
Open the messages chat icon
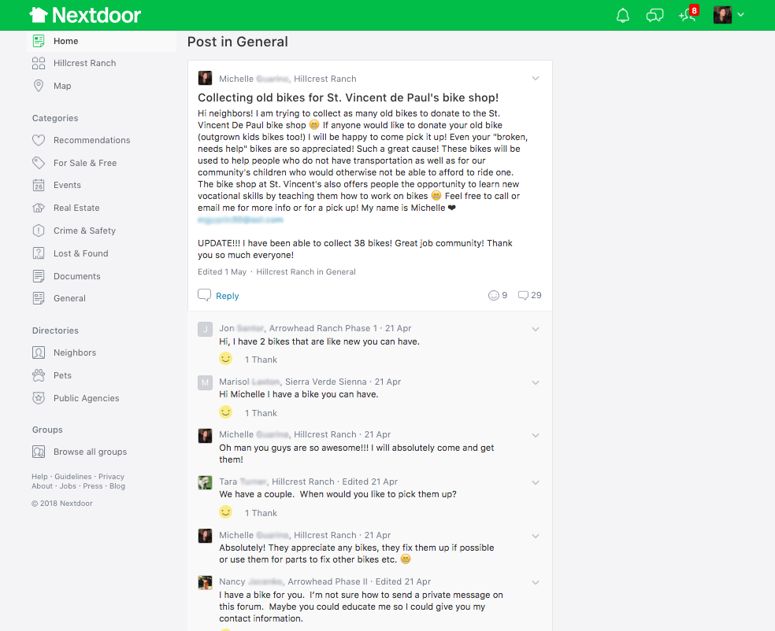(x=654, y=15)
